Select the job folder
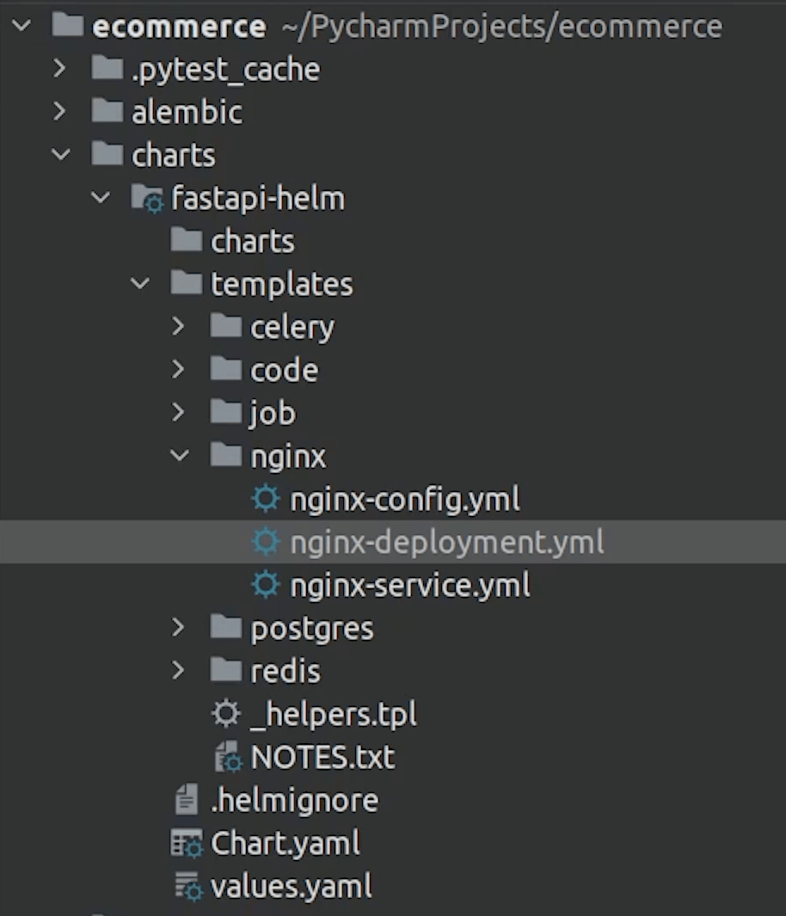Viewport: 786px width, 916px height. click(273, 413)
